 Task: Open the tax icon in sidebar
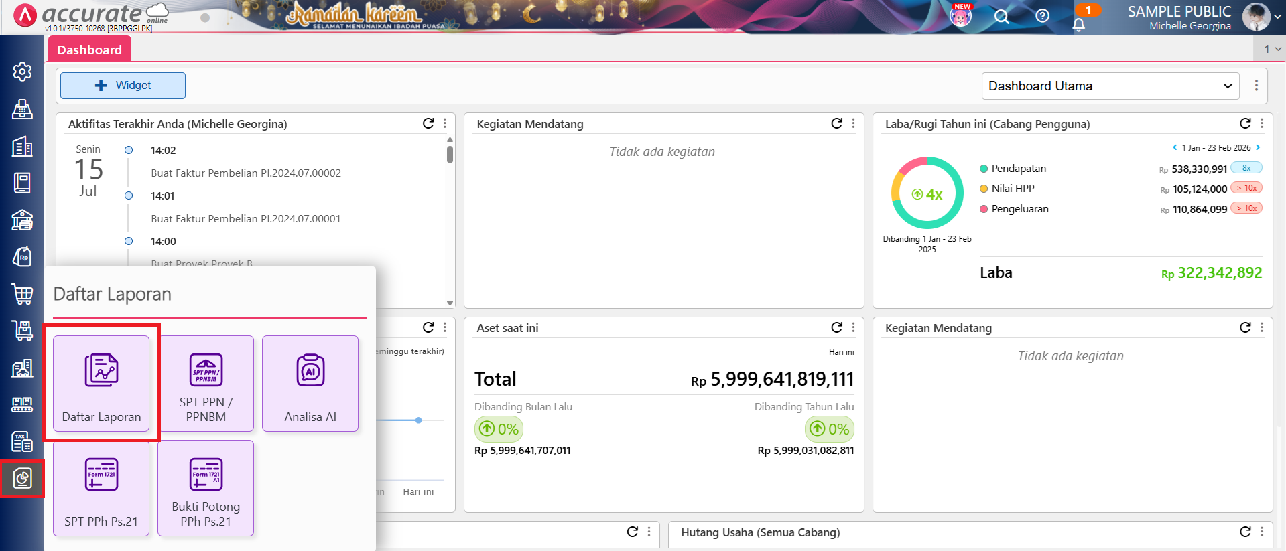tap(22, 442)
